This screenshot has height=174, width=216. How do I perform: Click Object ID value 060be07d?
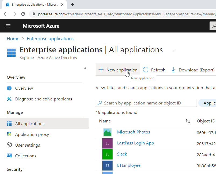point(206,133)
